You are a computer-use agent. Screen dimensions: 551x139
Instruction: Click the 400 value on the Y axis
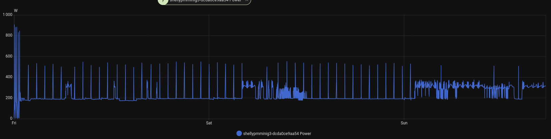click(x=9, y=77)
